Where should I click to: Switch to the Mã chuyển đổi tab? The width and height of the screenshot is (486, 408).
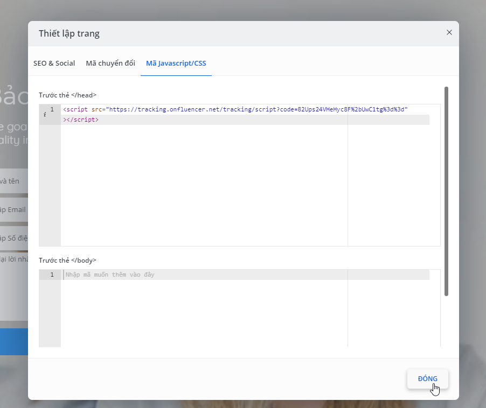(x=110, y=63)
